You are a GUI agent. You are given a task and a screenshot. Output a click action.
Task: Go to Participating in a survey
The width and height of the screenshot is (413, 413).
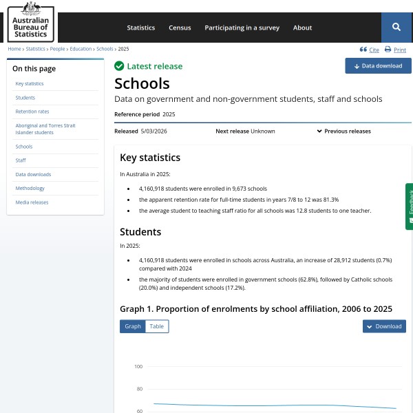[242, 28]
